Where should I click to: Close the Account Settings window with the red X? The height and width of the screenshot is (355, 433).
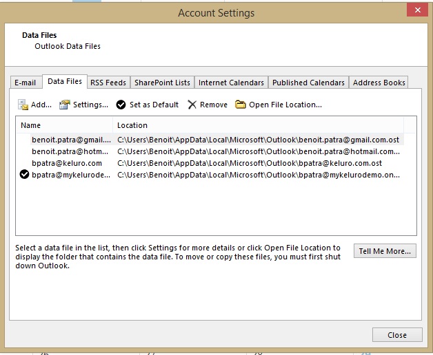(x=416, y=11)
